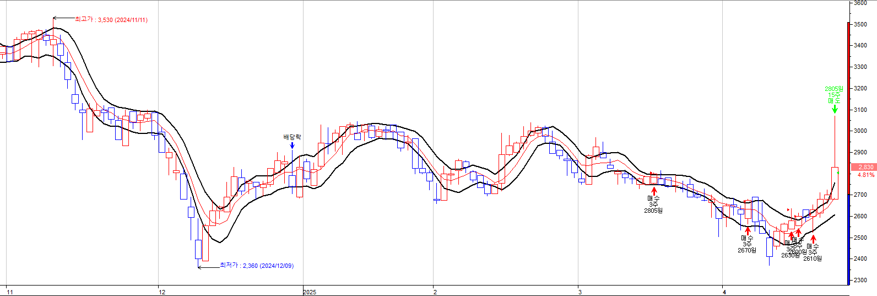
Task: Click the 2700 price axis label
Action: tap(860, 195)
